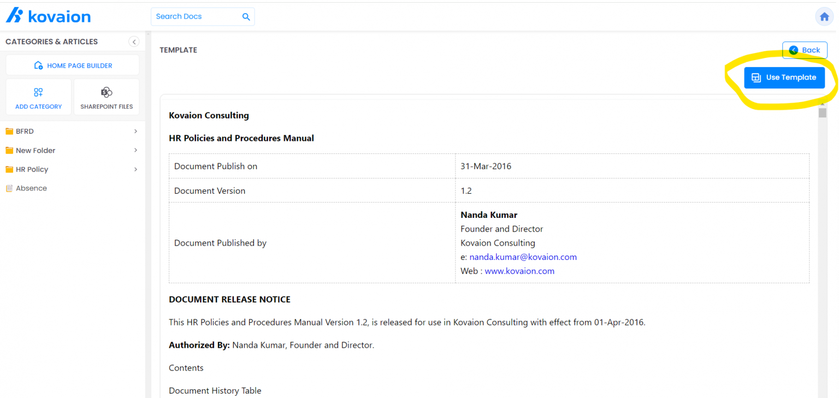Focus the Search Docs input field
The width and height of the screenshot is (839, 398).
(x=197, y=17)
